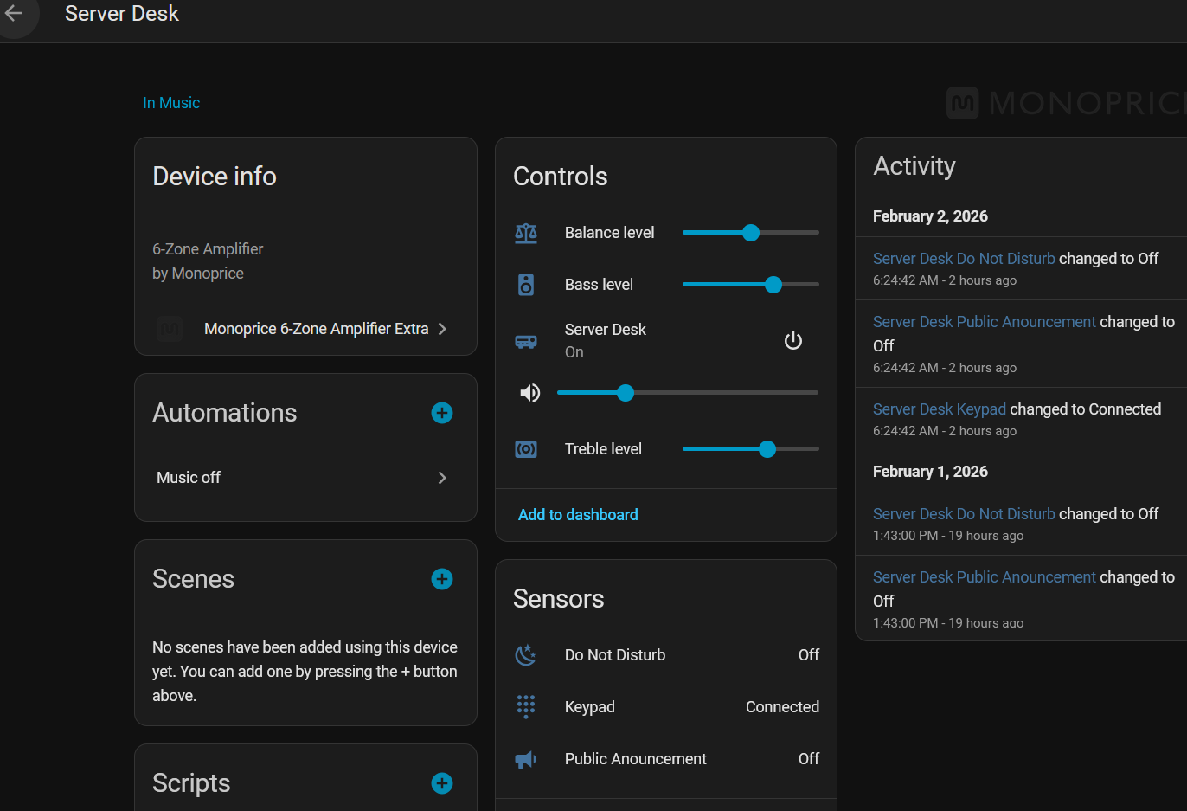Open the In Music area link
This screenshot has width=1187, height=811.
point(171,103)
